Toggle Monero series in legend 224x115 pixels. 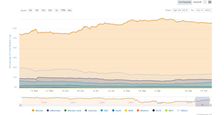[x=143, y=111]
